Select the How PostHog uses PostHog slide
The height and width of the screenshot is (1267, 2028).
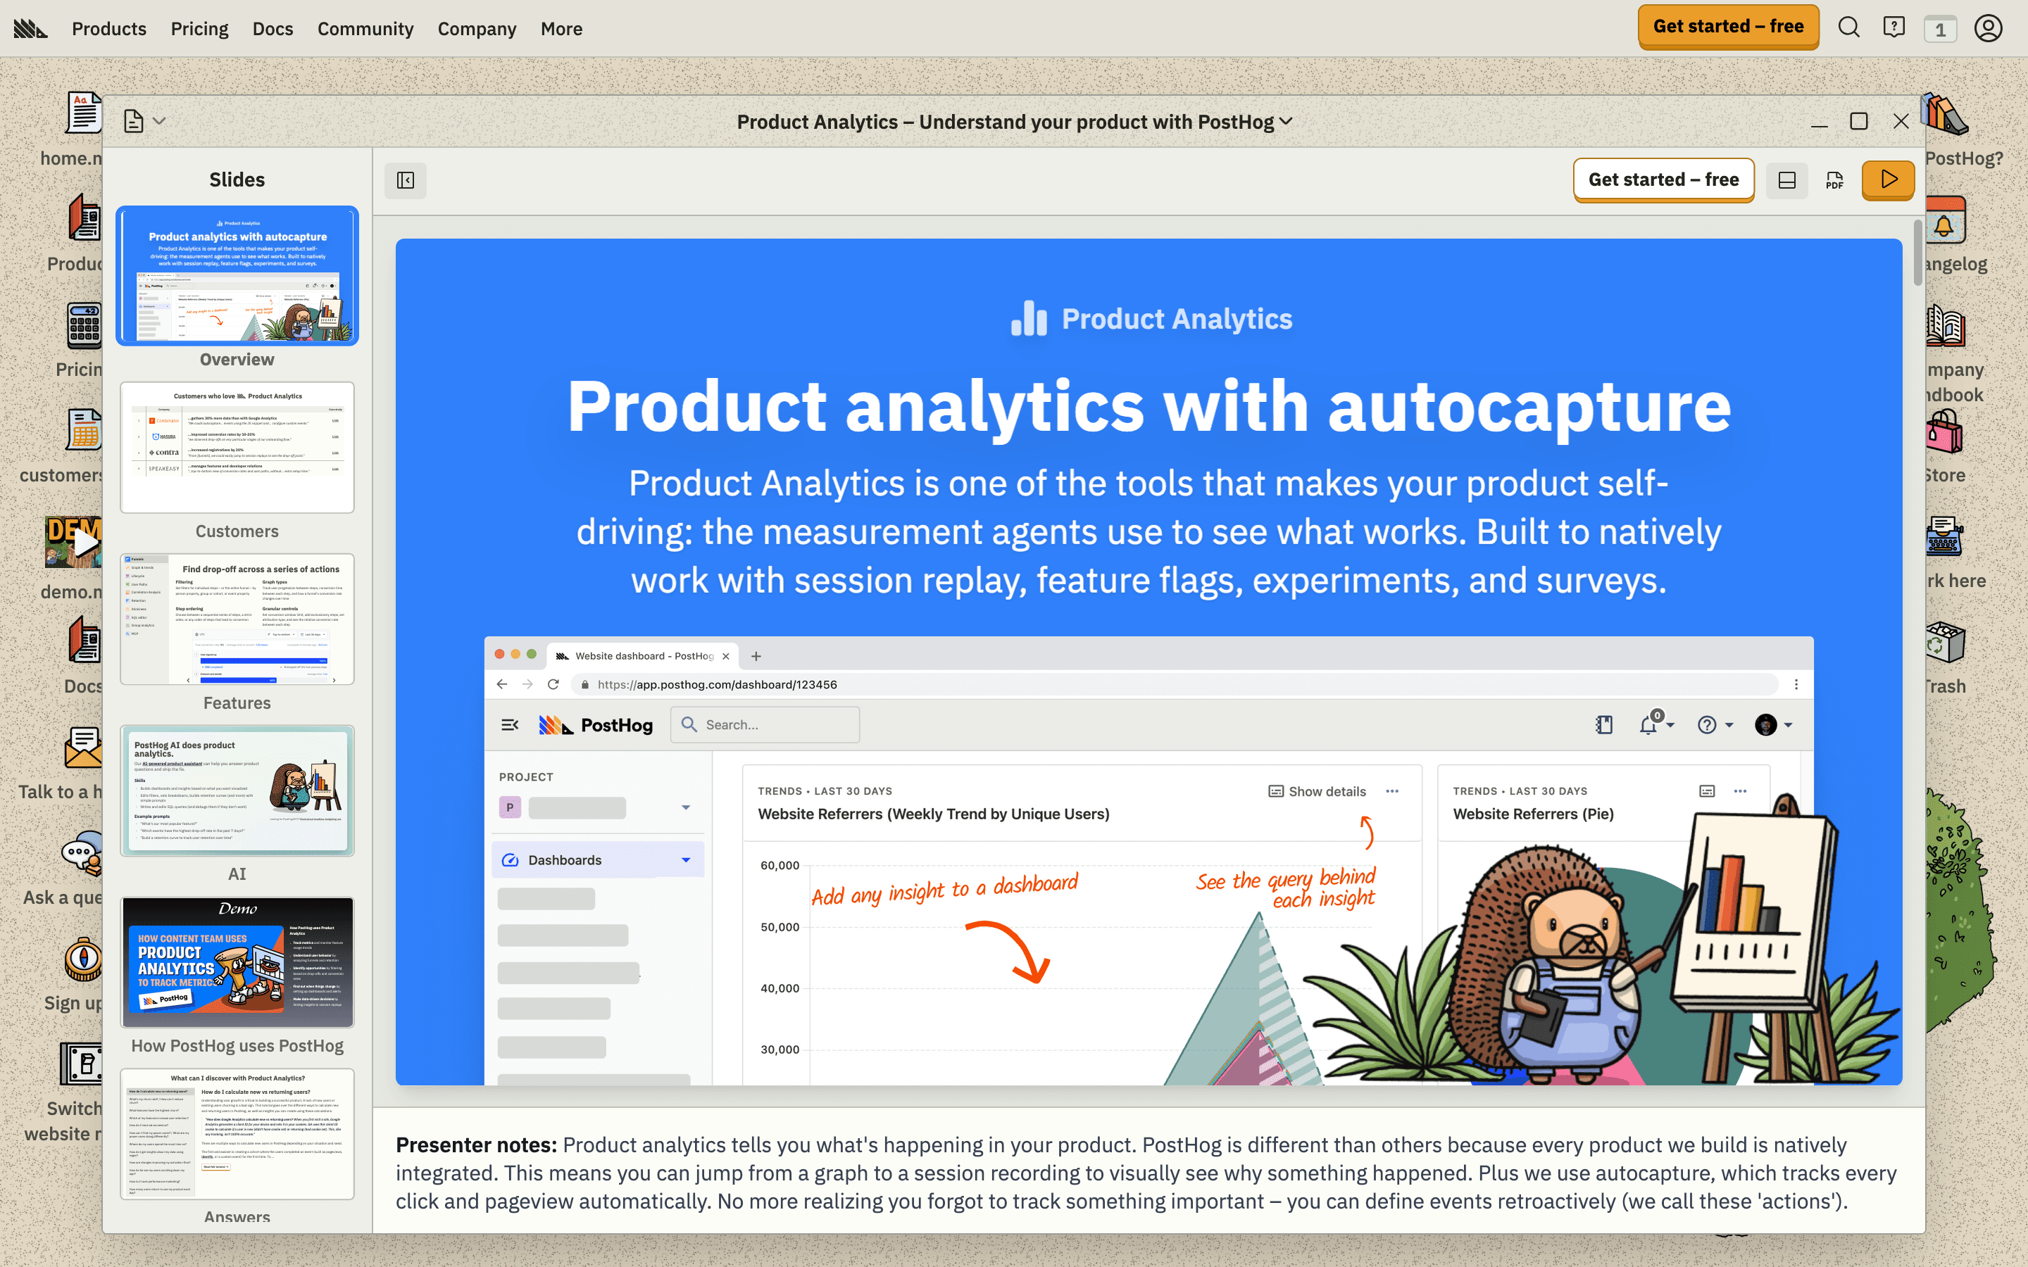pyautogui.click(x=237, y=962)
